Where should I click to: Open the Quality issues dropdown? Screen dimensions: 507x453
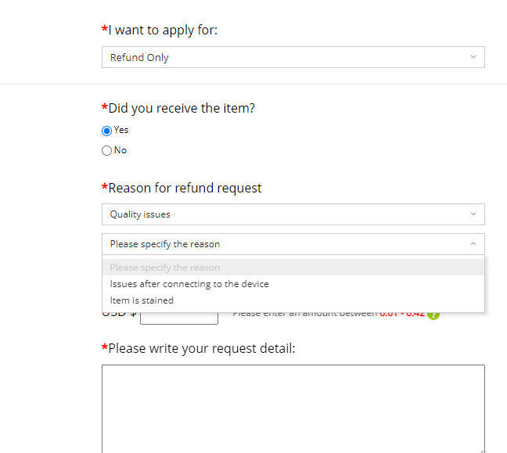(293, 214)
